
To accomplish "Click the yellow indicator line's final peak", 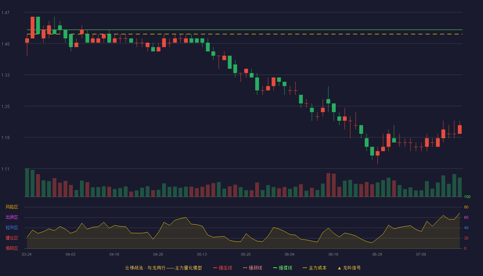I will (x=460, y=213).
